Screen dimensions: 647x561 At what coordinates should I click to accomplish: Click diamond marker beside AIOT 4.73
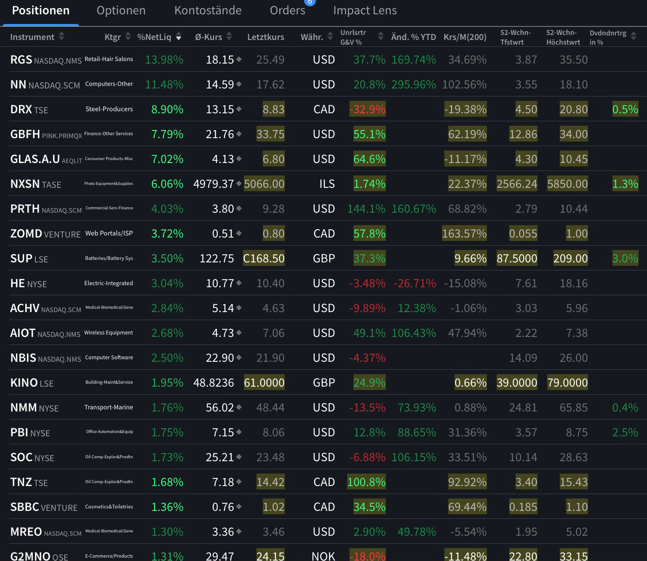pos(239,333)
